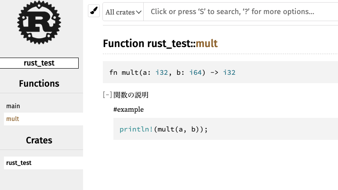
Task: Select mult in the Functions sidebar list
Action: [13, 119]
